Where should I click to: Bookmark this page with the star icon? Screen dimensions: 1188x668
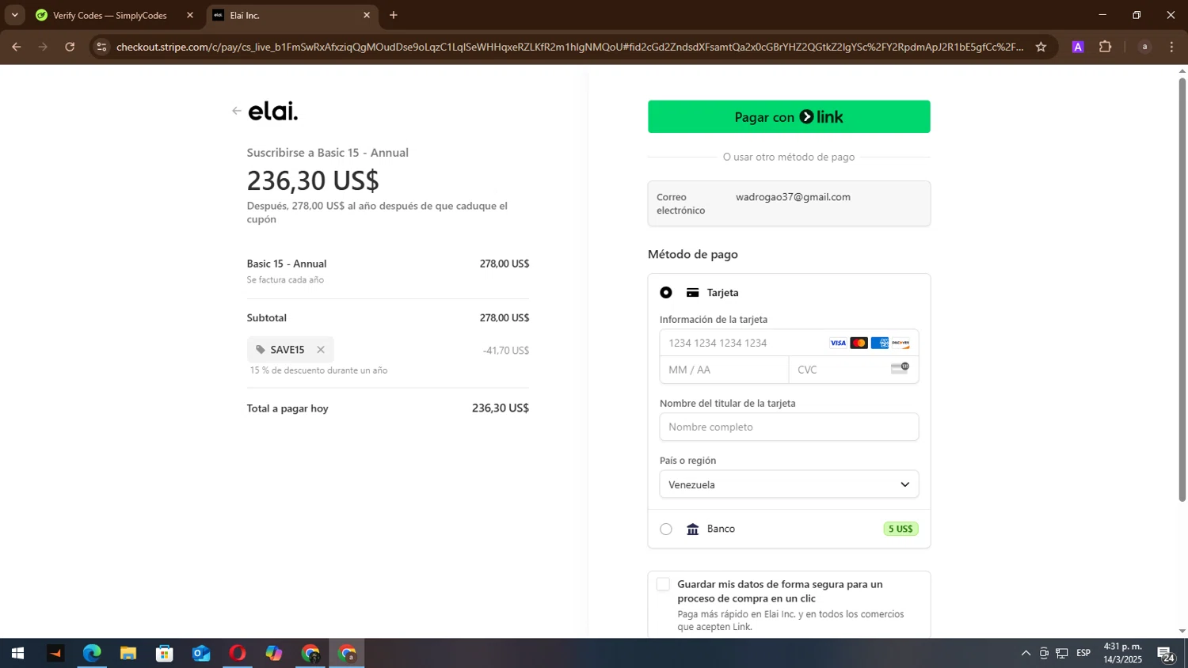(x=1041, y=47)
